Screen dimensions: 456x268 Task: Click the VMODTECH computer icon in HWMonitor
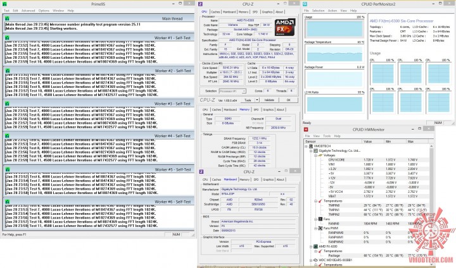(311, 146)
